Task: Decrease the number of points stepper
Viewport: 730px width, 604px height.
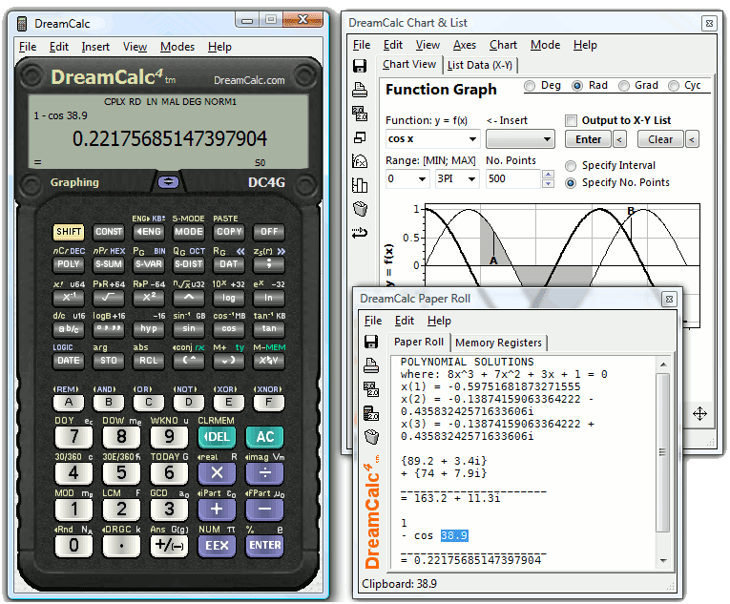Action: click(x=549, y=183)
